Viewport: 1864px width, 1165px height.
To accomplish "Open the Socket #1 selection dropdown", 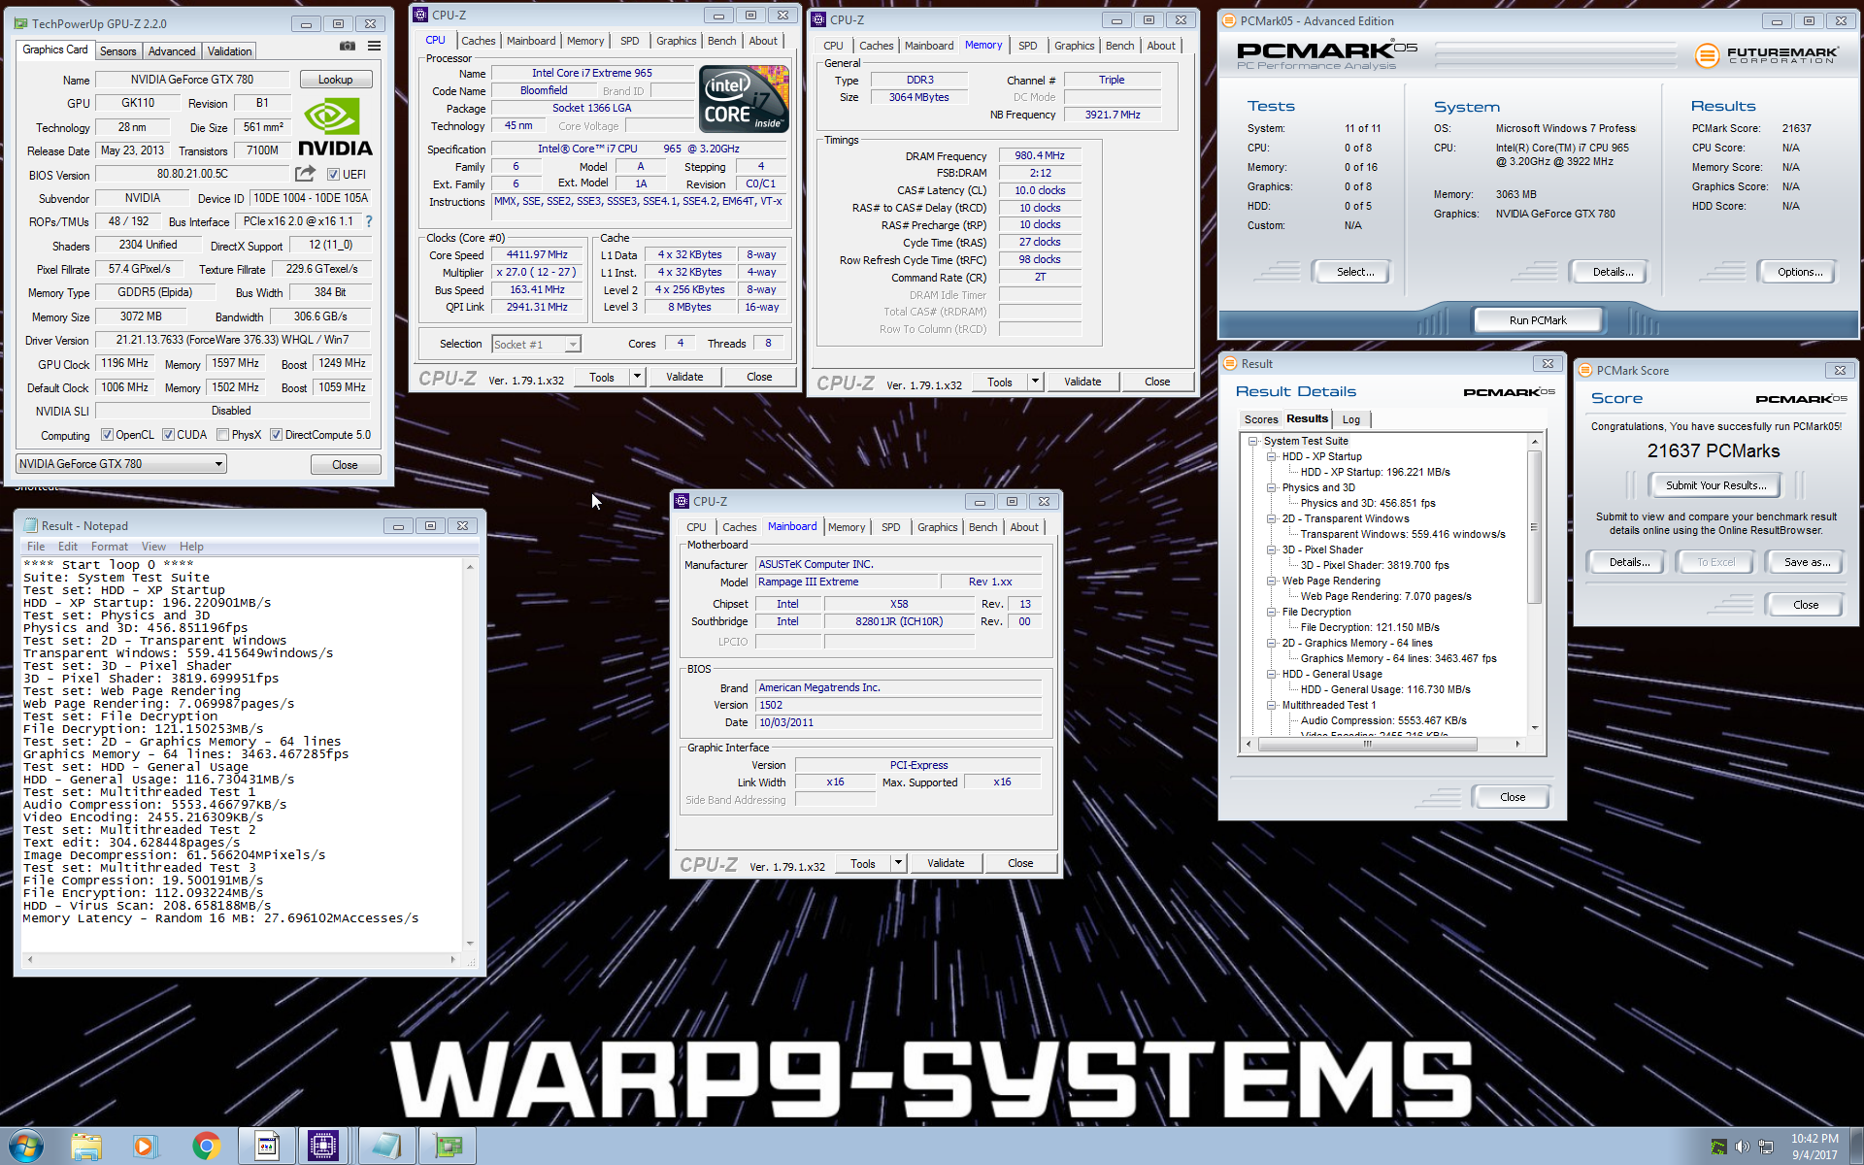I will point(536,344).
